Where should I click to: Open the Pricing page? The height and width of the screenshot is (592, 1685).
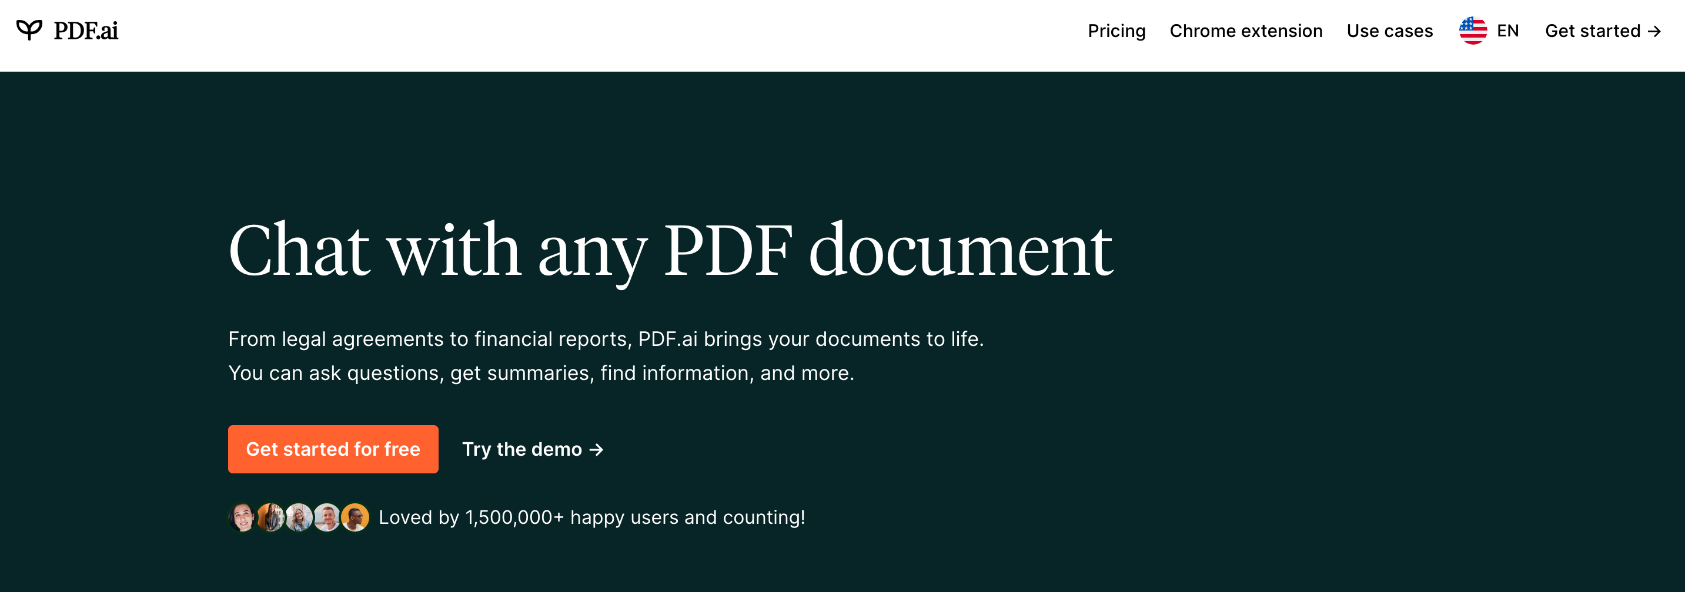click(1116, 31)
